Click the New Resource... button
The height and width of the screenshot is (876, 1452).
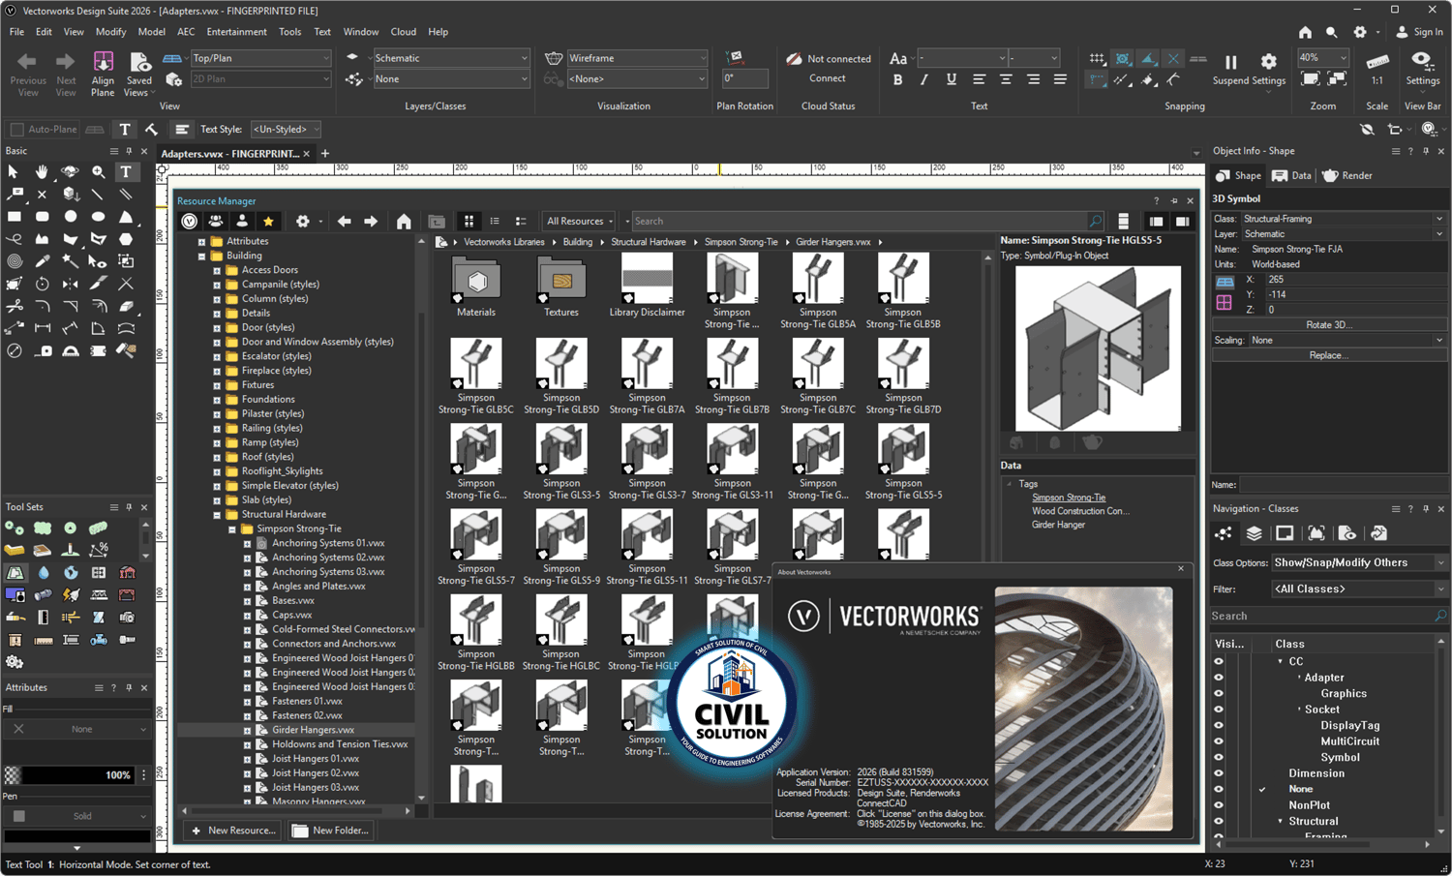point(233,831)
